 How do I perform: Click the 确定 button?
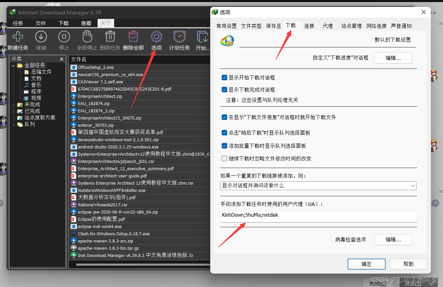click(366, 264)
